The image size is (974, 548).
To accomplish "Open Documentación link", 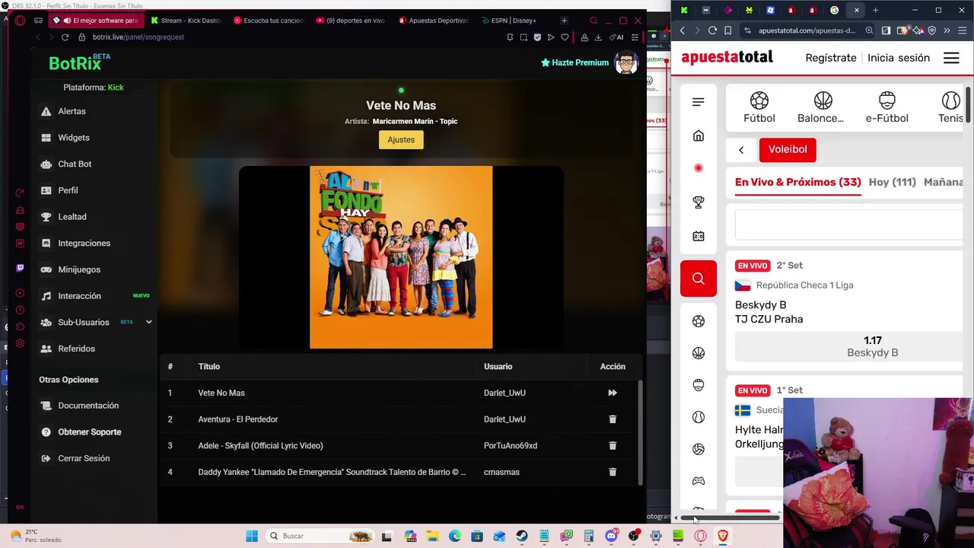I will [x=88, y=406].
